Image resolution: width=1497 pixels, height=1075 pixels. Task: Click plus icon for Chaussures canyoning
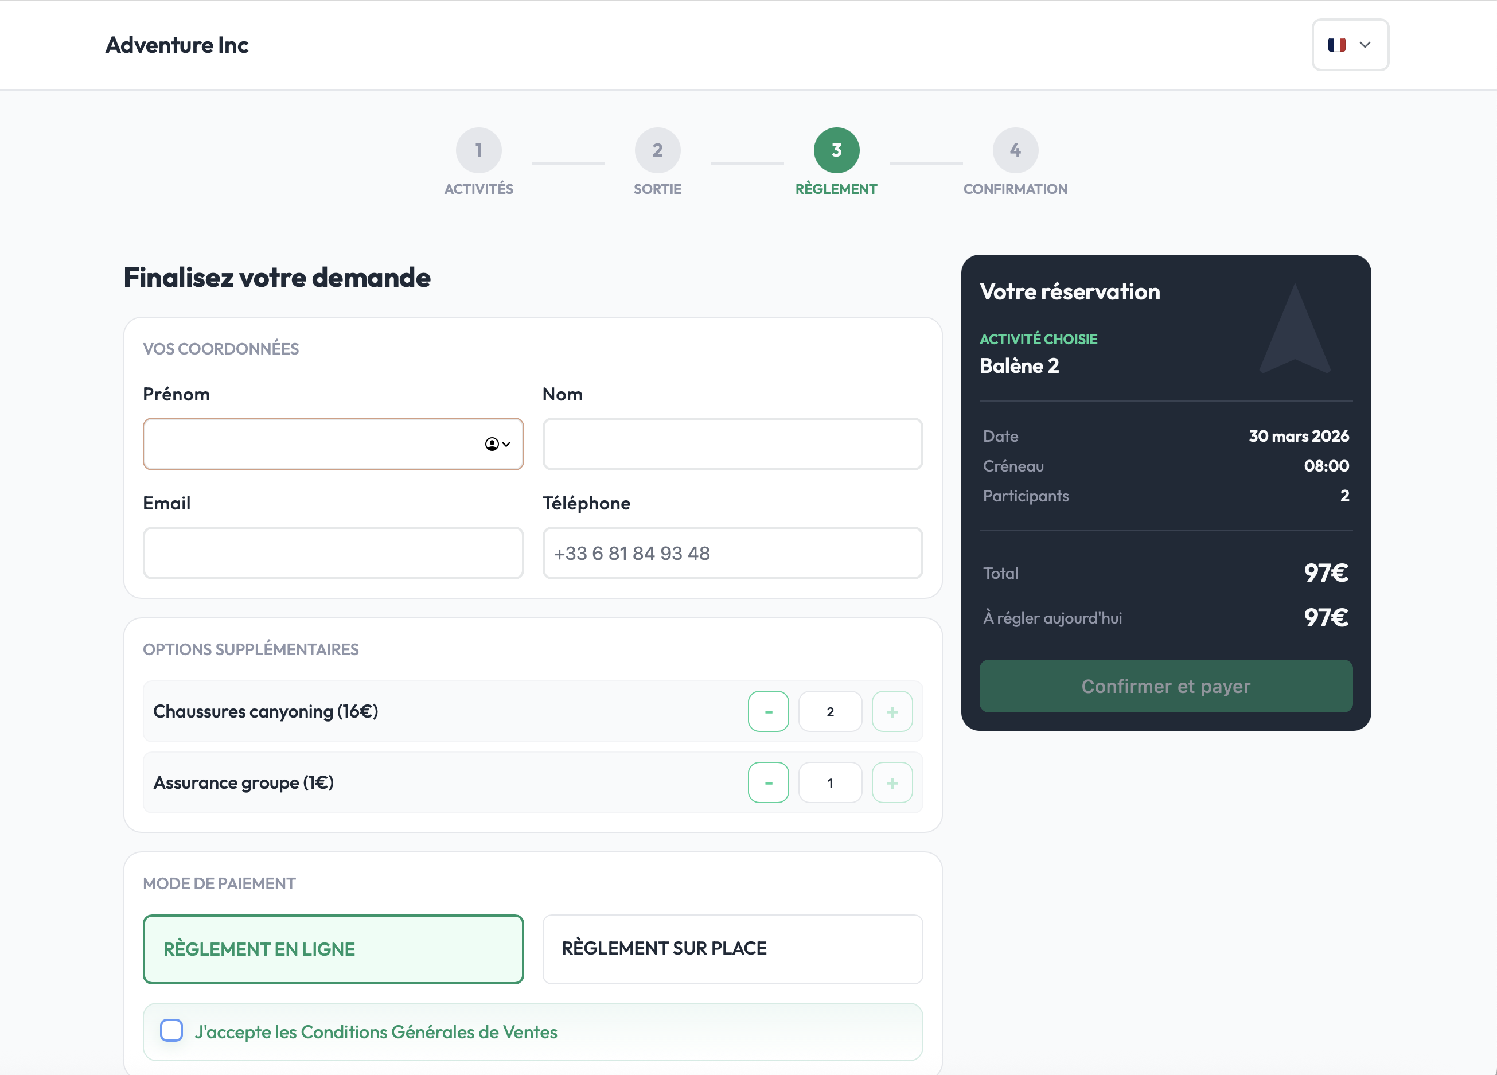point(892,711)
